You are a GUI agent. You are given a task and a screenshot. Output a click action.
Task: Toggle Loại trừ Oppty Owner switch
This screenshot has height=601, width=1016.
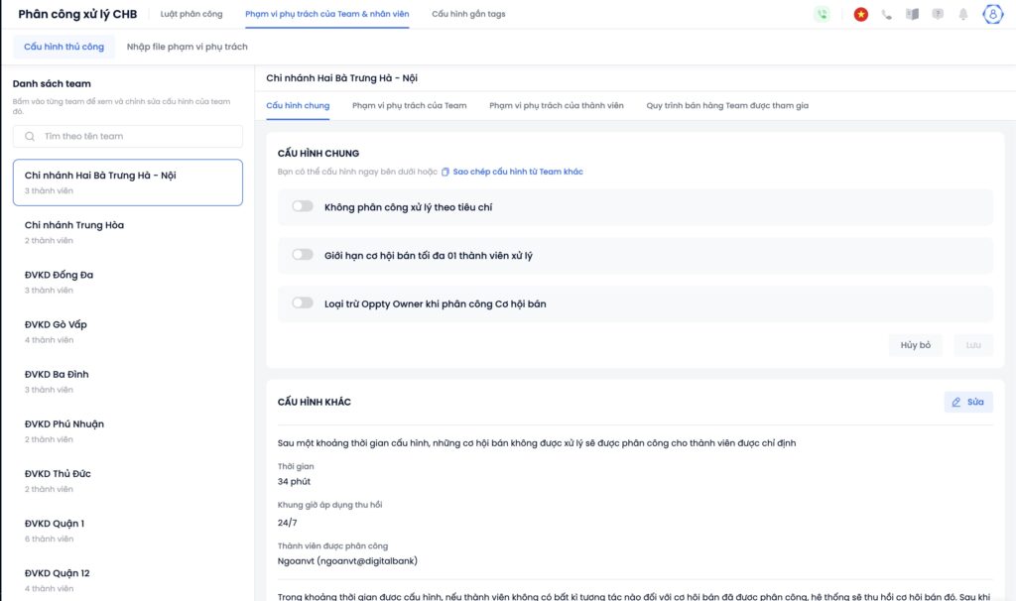[303, 303]
